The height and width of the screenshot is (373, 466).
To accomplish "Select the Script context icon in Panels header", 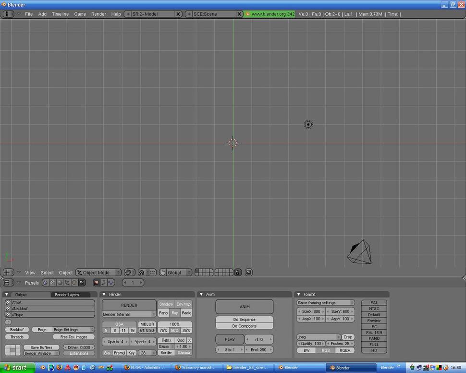I will (x=52, y=283).
